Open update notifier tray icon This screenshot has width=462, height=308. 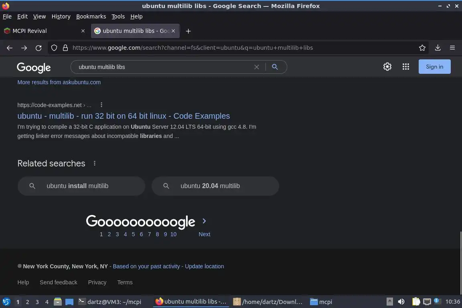point(437,301)
